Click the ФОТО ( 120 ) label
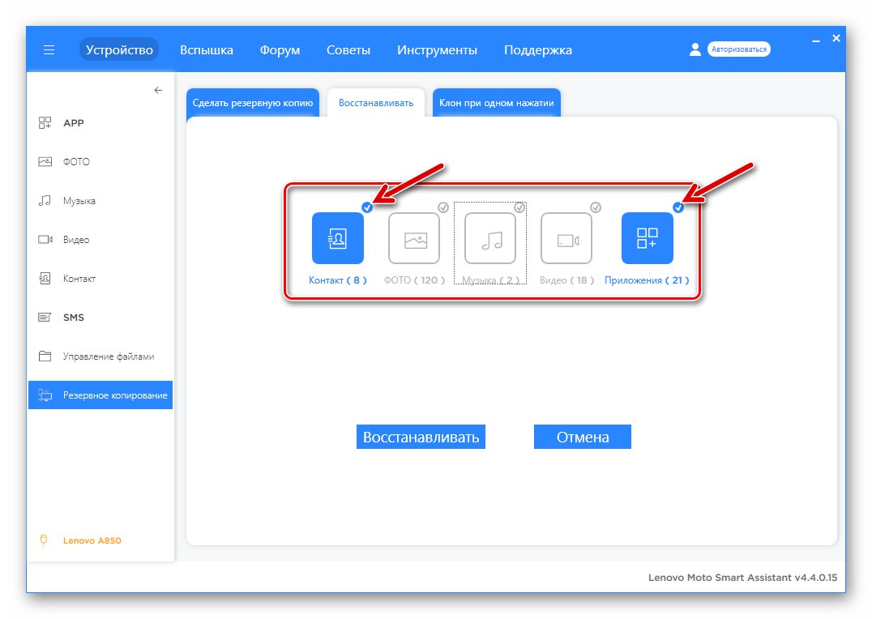Viewport: 872px width, 619px height. [414, 280]
